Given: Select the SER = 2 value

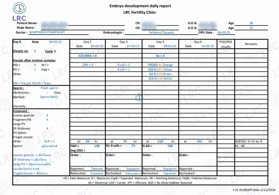Looking at the screenshot, I should pos(49,141).
